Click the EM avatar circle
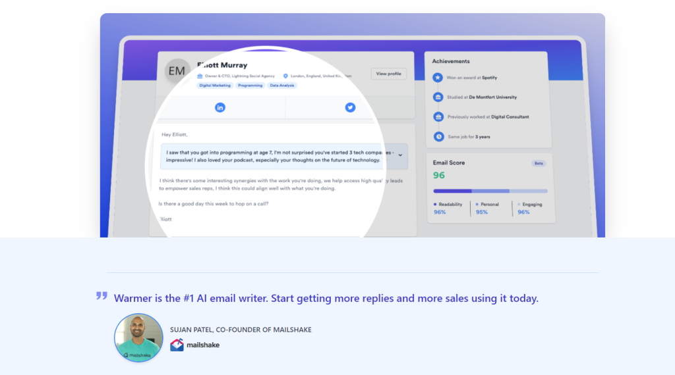The image size is (675, 375). pyautogui.click(x=177, y=71)
